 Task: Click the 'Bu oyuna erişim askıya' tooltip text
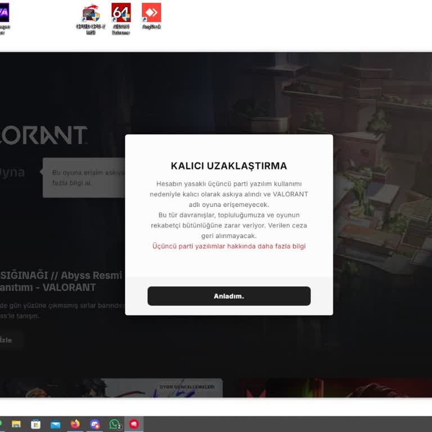pos(88,173)
